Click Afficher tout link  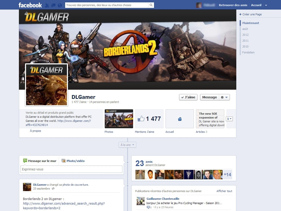point(224,191)
